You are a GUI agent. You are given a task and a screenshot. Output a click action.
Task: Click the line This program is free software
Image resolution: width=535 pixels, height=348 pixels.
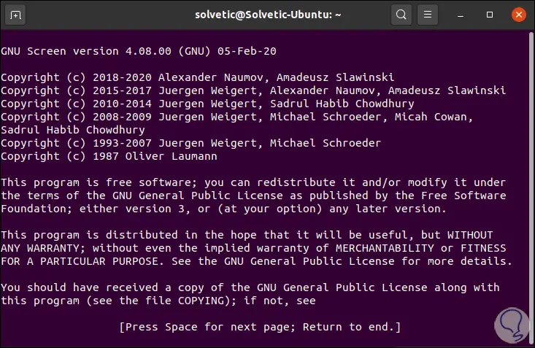[253, 182]
